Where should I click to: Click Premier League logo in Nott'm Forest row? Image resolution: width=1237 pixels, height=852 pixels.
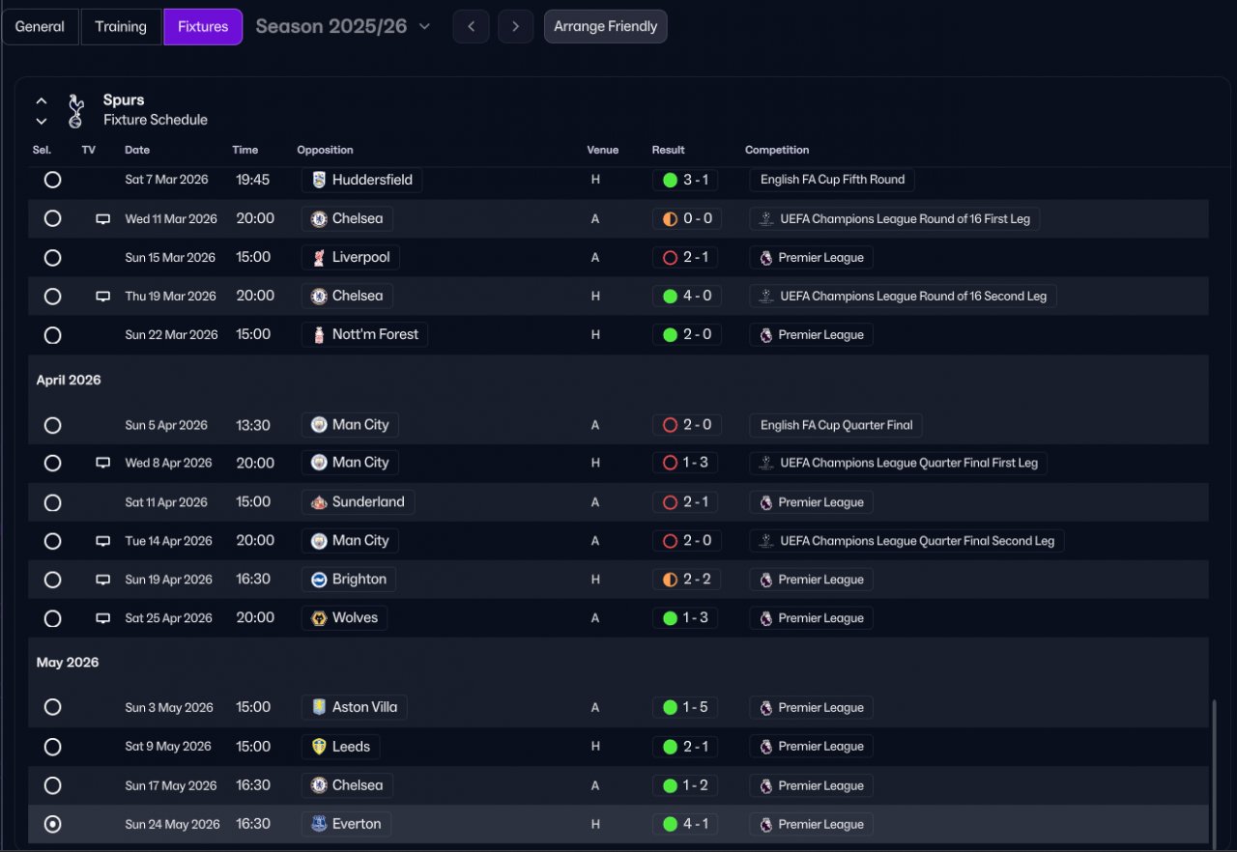point(766,335)
